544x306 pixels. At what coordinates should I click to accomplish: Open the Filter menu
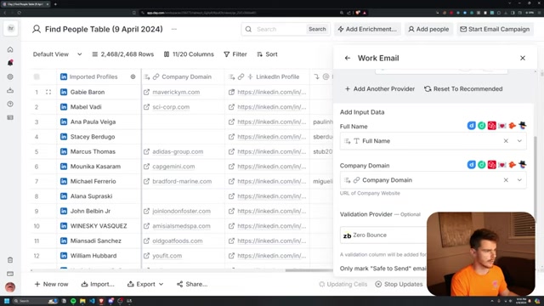point(235,54)
